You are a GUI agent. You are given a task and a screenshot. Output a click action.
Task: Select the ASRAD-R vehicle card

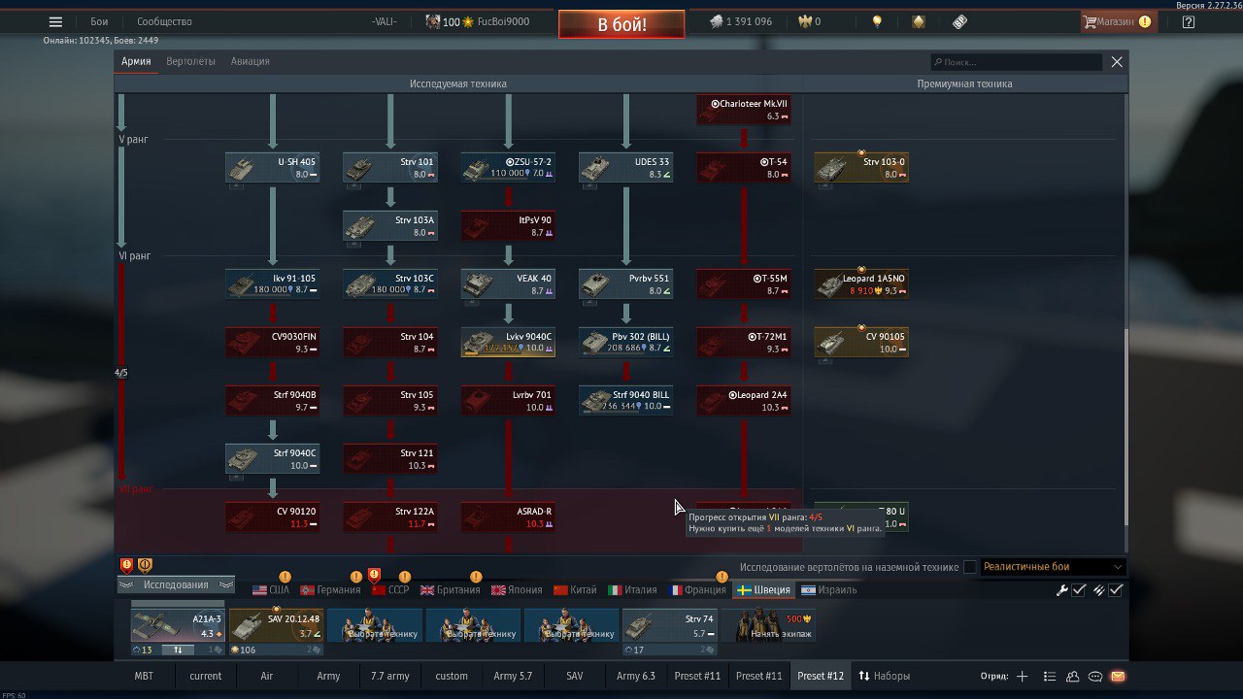(508, 517)
